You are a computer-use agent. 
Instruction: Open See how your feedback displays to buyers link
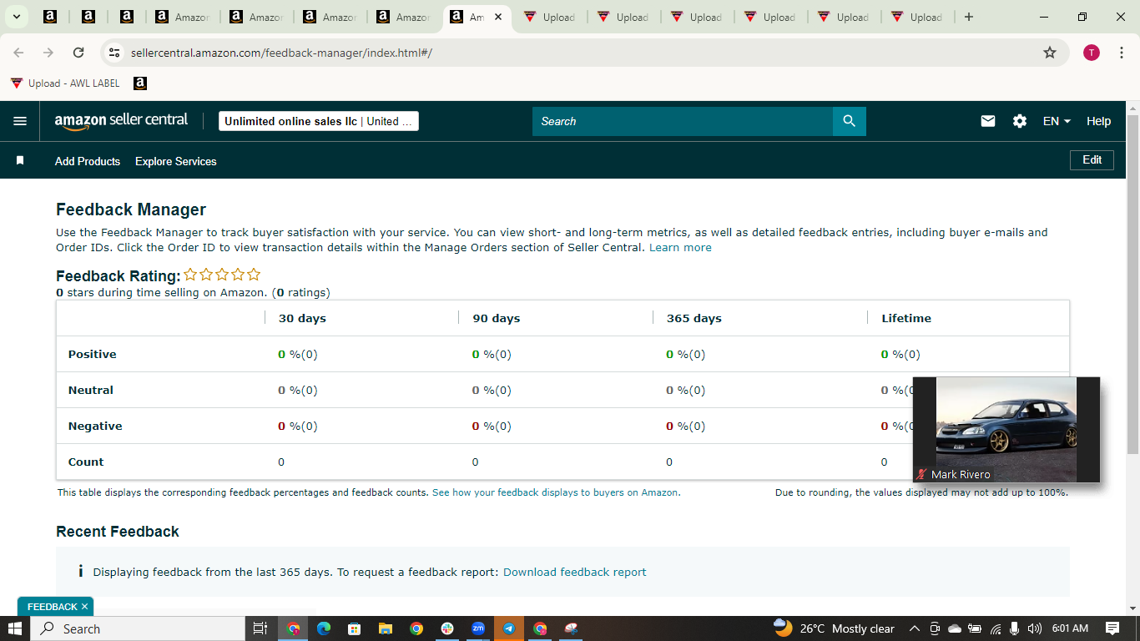click(556, 492)
